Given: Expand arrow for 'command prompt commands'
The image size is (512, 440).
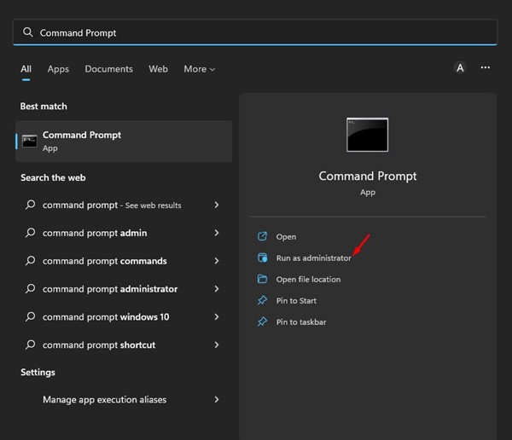Looking at the screenshot, I should coord(217,261).
